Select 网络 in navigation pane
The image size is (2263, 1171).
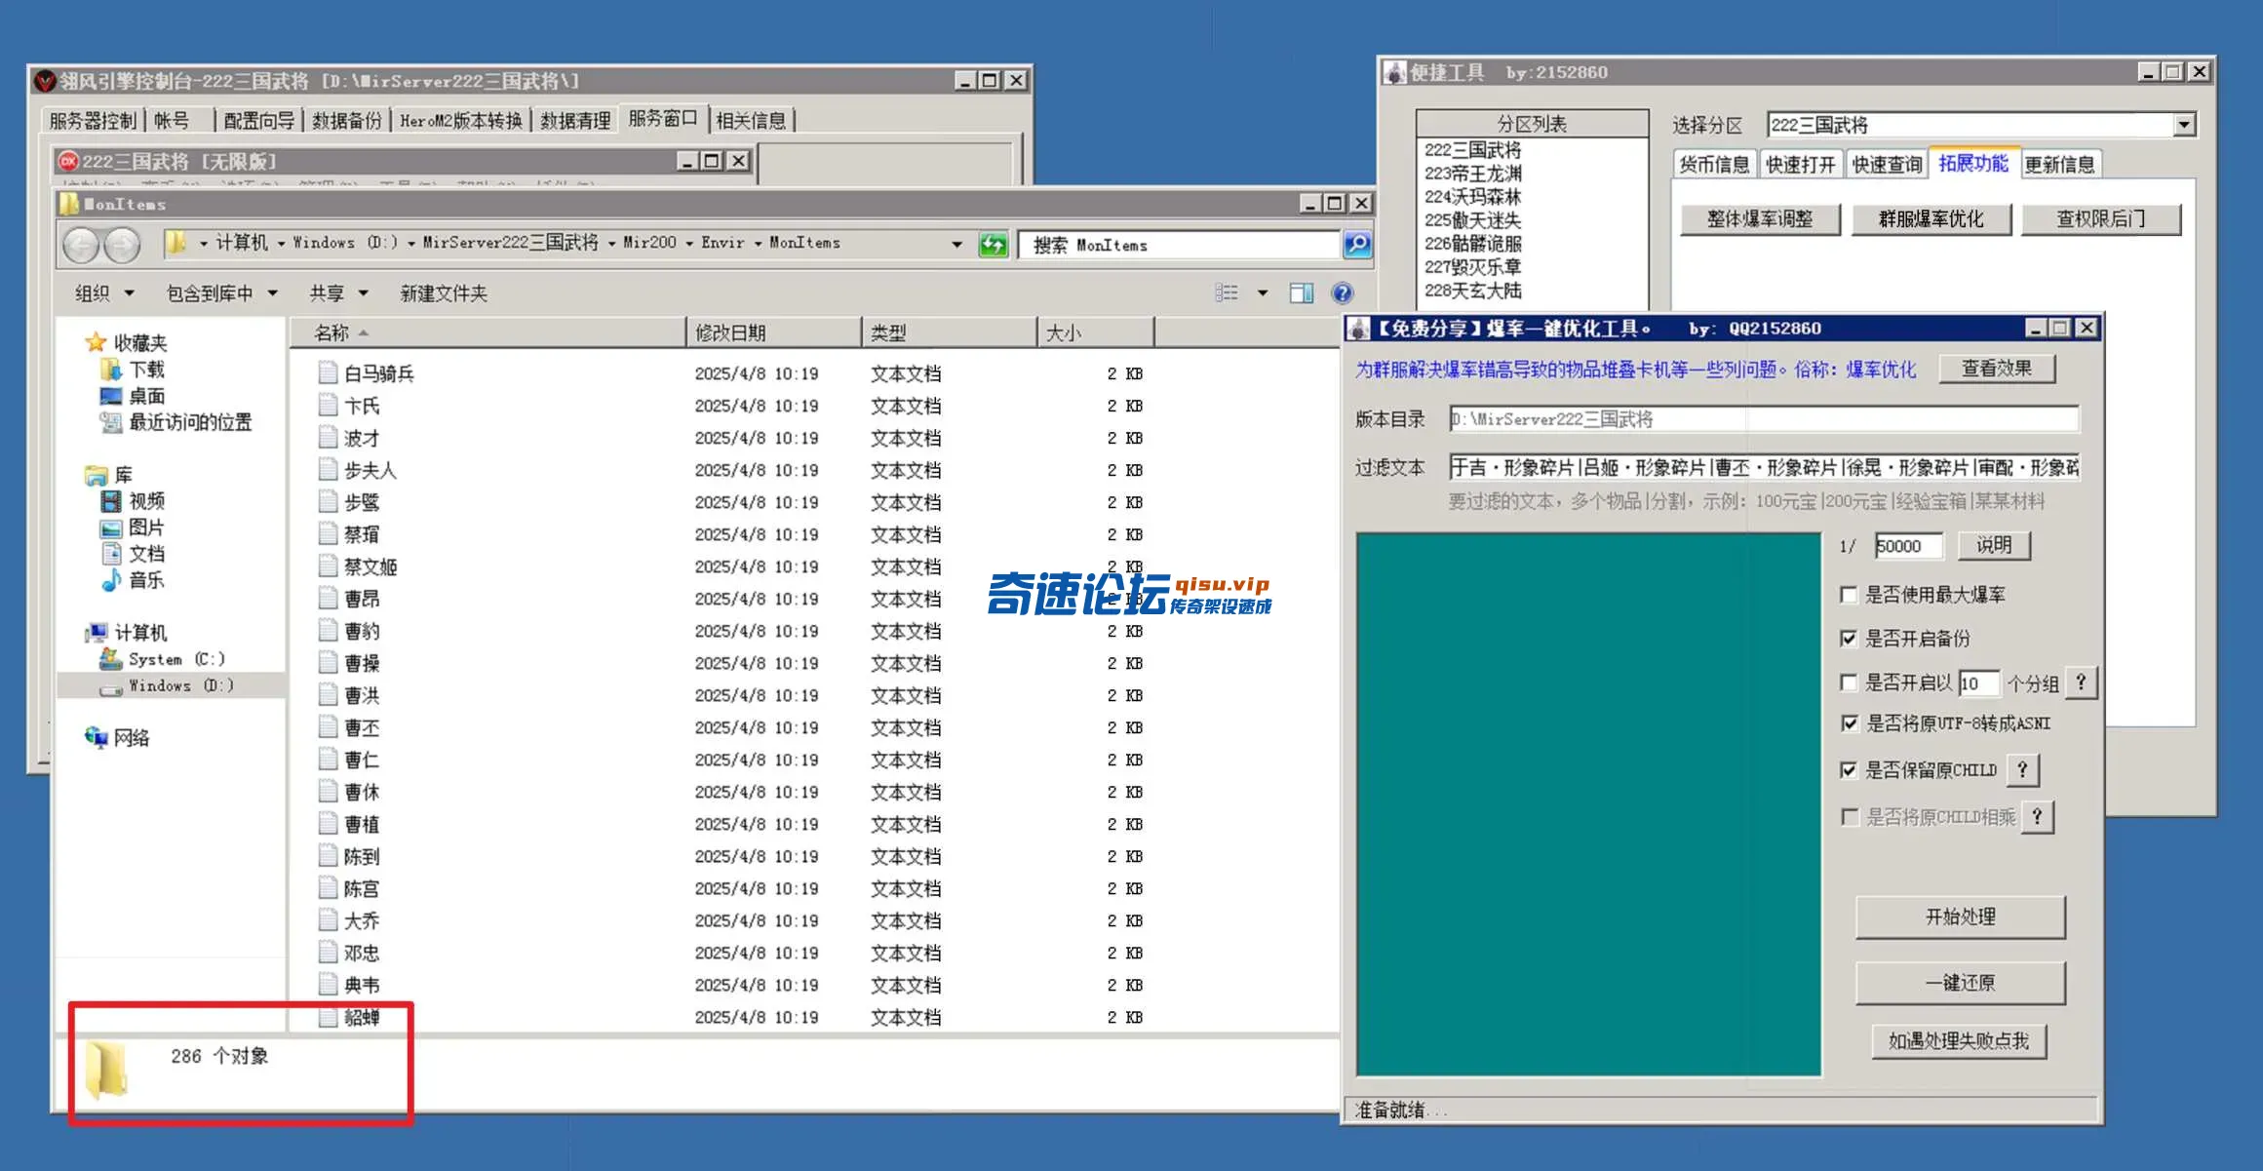(118, 738)
